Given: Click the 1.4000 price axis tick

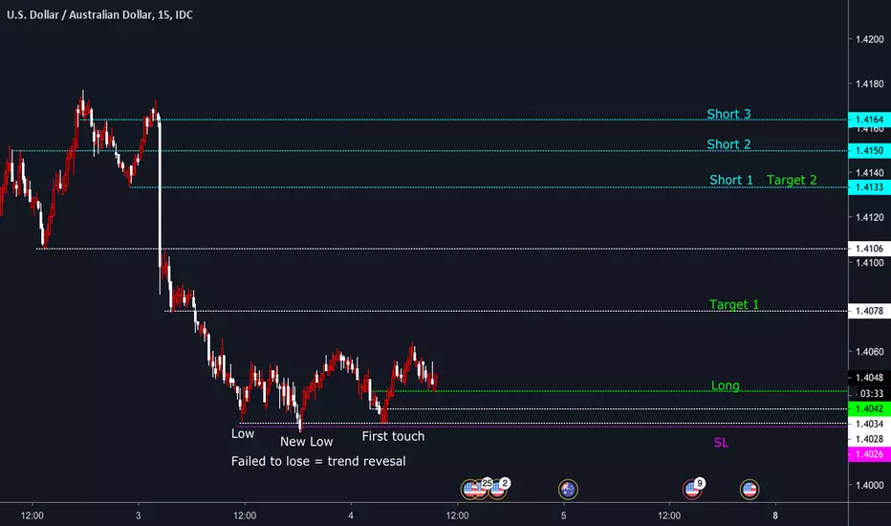Looking at the screenshot, I should (869, 485).
